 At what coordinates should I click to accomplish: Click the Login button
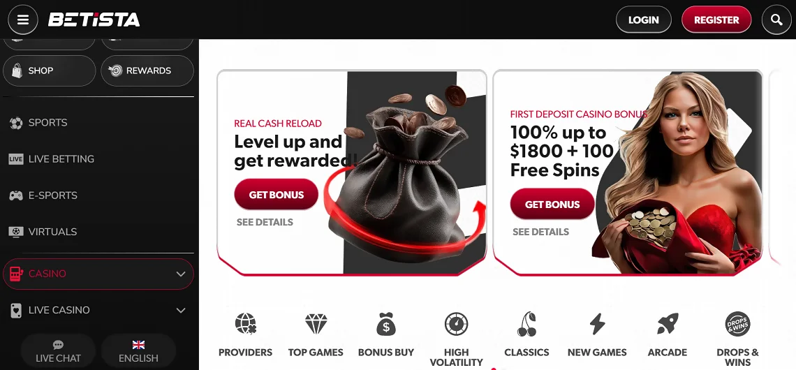tap(643, 20)
